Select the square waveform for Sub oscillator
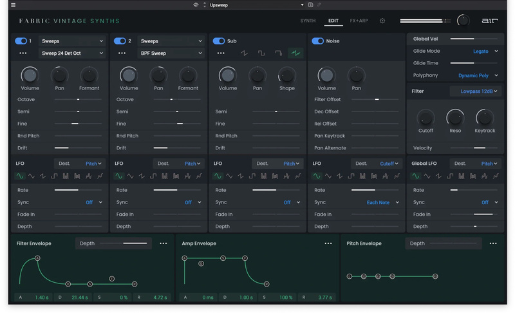This screenshot has width=515, height=313. pyautogui.click(x=261, y=53)
